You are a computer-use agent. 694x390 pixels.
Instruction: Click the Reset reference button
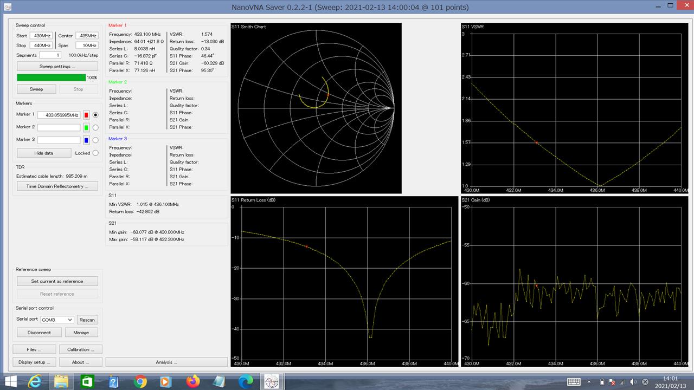(x=57, y=294)
